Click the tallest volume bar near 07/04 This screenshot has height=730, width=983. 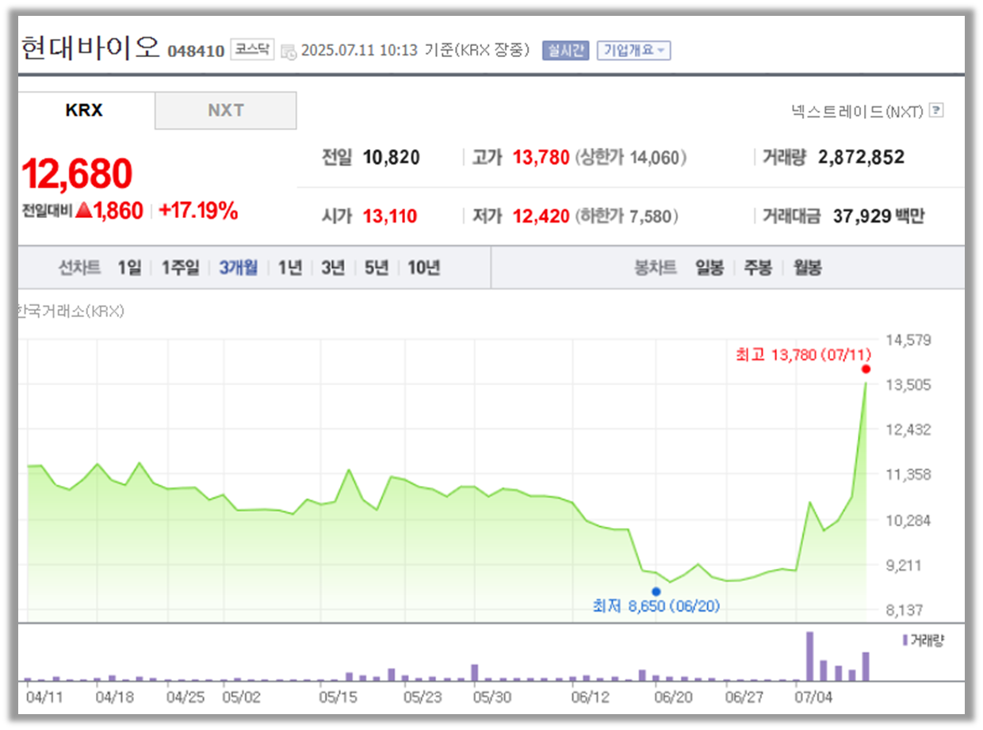point(809,656)
